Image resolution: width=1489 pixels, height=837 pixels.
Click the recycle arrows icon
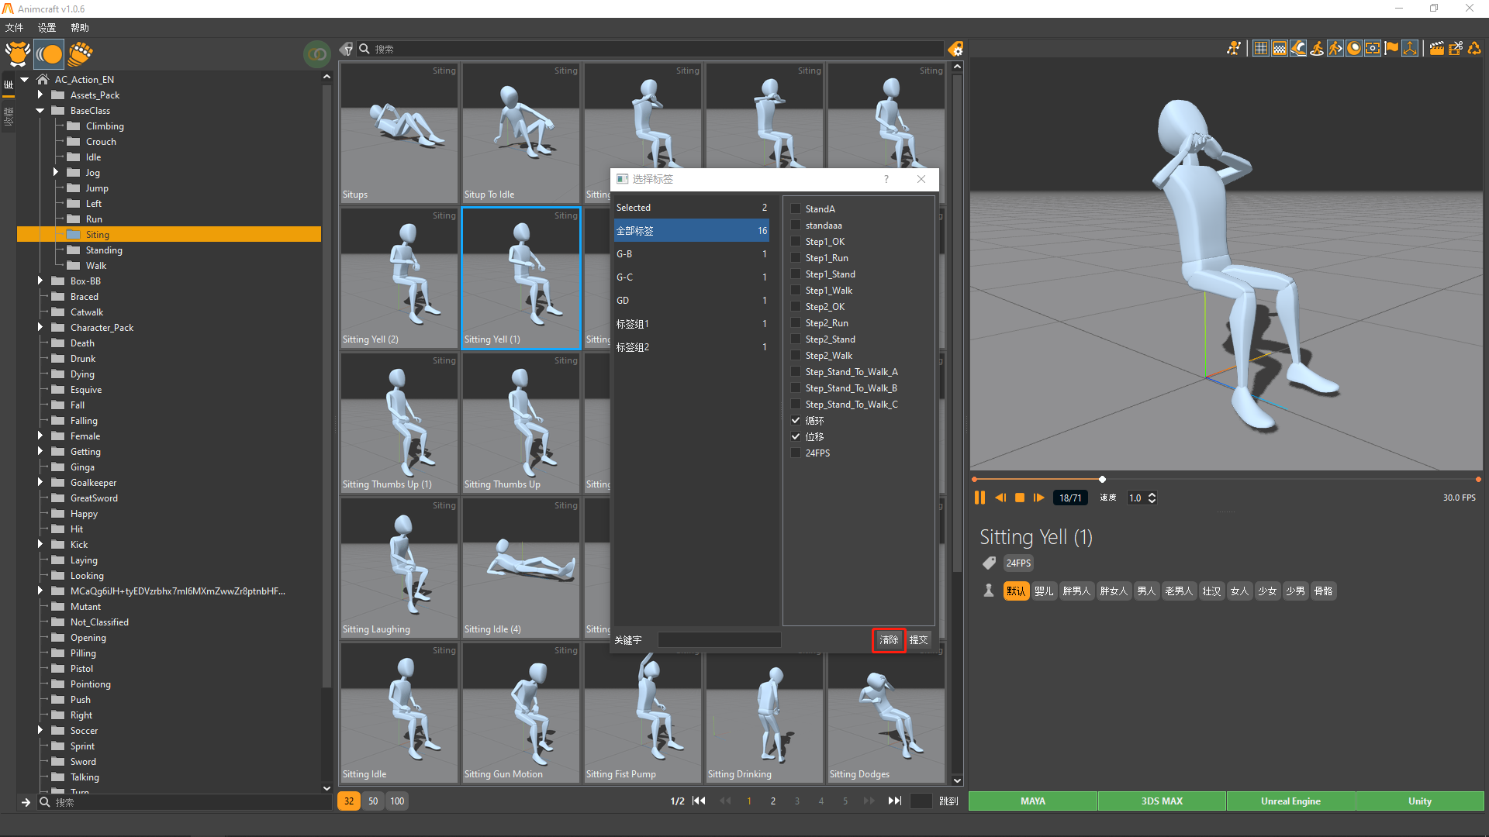tap(1474, 49)
